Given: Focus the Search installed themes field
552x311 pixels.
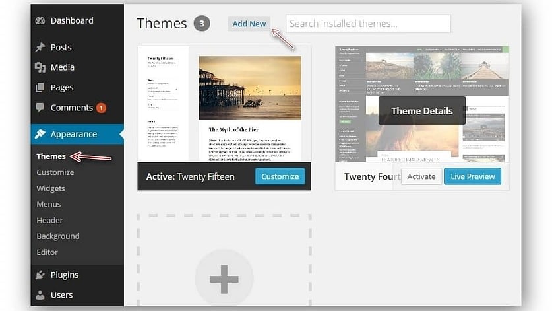Looking at the screenshot, I should pos(368,24).
